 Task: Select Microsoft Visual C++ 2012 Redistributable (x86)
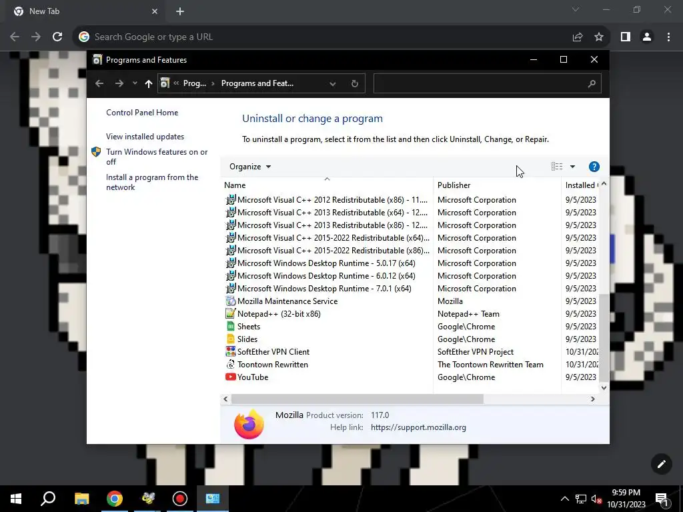(327, 200)
